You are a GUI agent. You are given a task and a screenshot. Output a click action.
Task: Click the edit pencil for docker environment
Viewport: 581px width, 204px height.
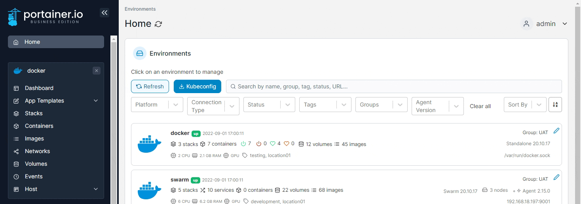click(556, 131)
